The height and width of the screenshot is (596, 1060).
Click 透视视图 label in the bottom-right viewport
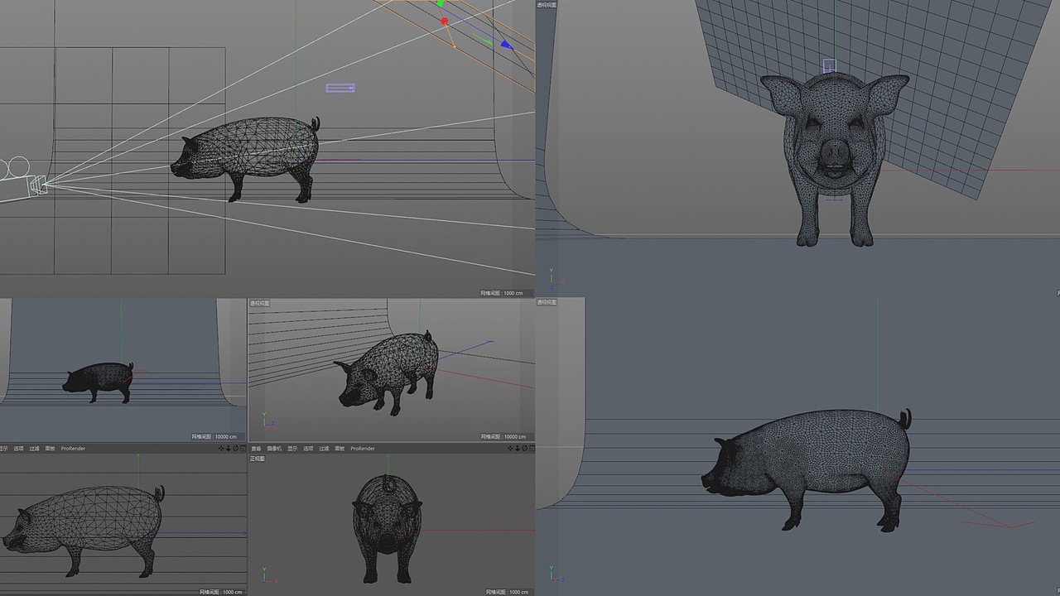click(x=547, y=302)
